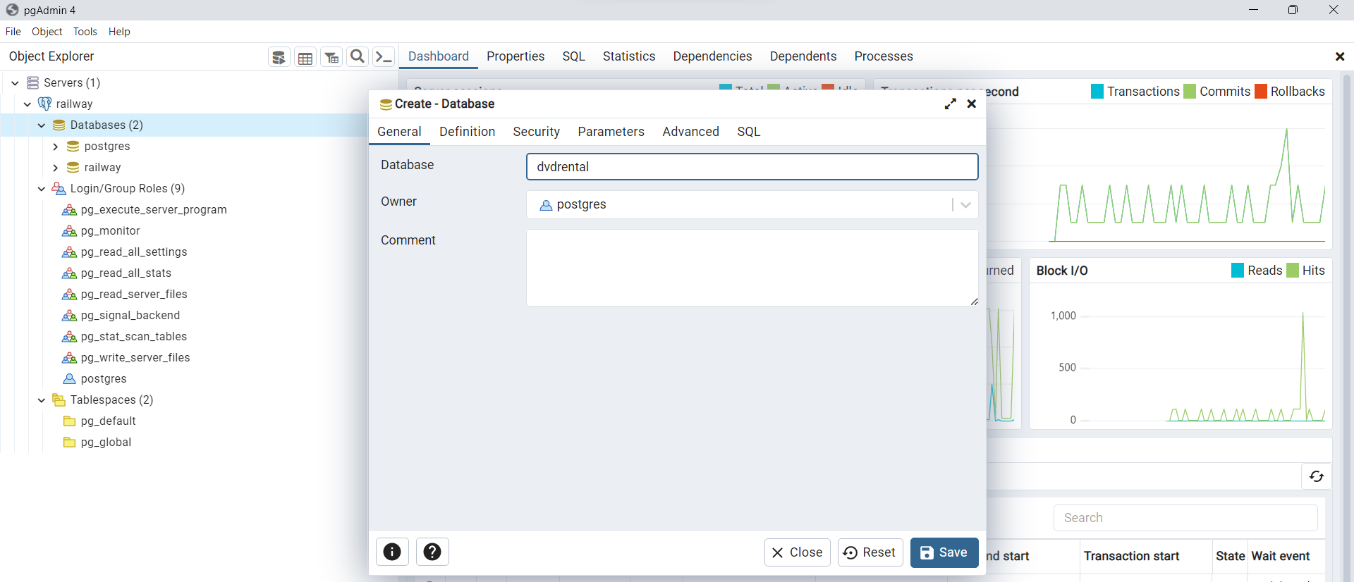Open the dialog help question mark button

click(432, 552)
